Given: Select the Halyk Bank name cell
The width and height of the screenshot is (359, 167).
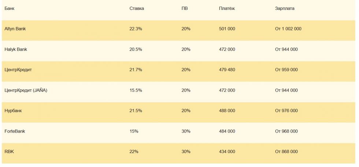Looking at the screenshot, I should pyautogui.click(x=16, y=49).
